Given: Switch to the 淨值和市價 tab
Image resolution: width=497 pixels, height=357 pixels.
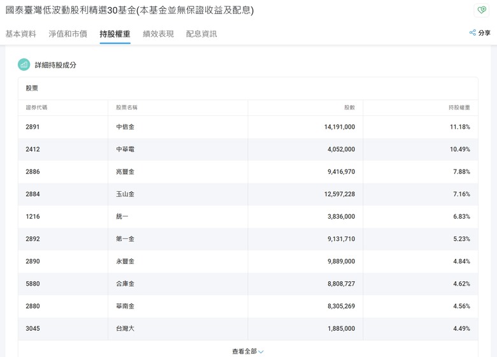Looking at the screenshot, I should [x=68, y=34].
